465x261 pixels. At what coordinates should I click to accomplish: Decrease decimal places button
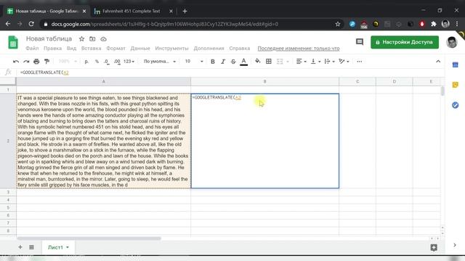(106, 62)
